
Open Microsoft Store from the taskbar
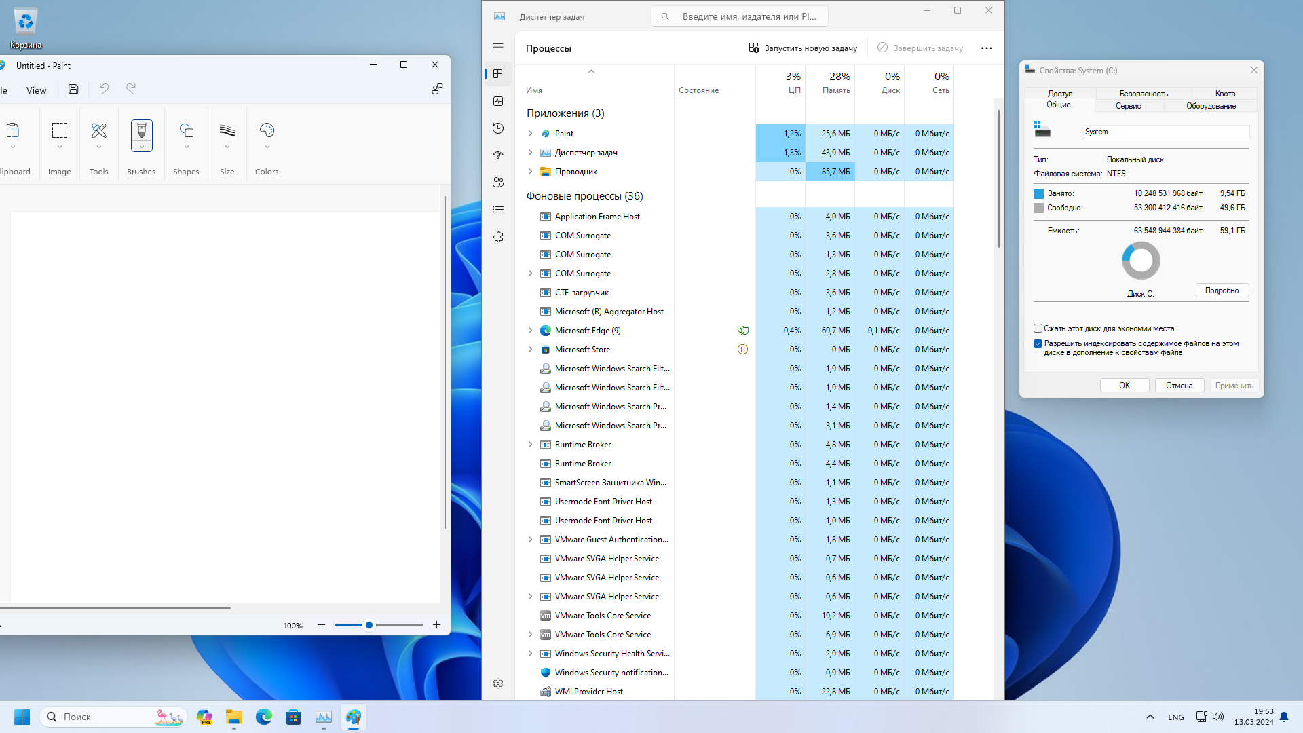point(294,717)
